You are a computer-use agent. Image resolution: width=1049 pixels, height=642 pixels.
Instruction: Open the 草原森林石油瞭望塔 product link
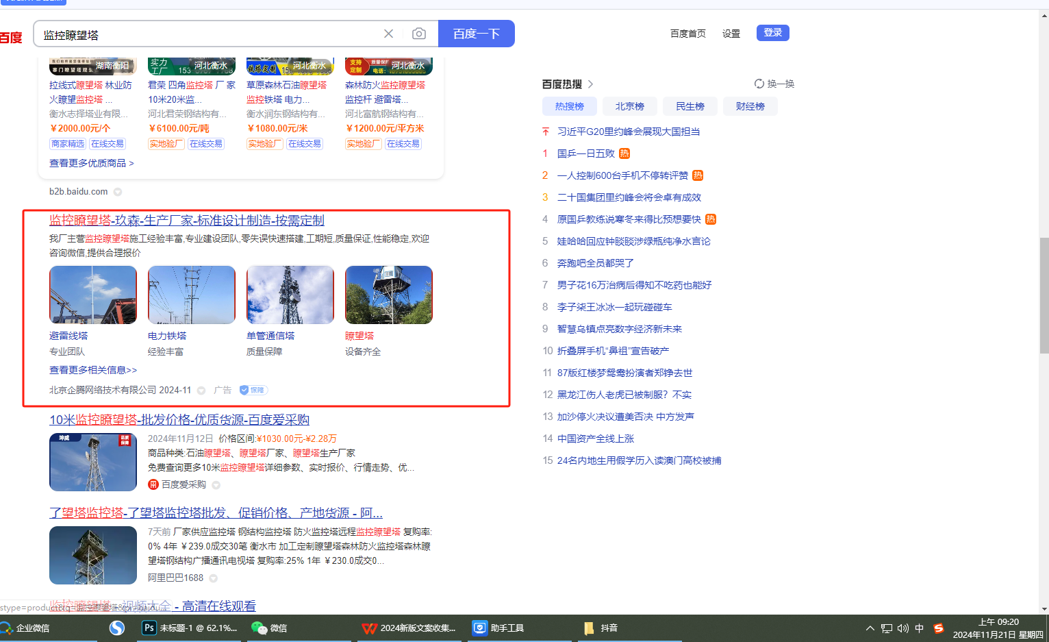(287, 92)
